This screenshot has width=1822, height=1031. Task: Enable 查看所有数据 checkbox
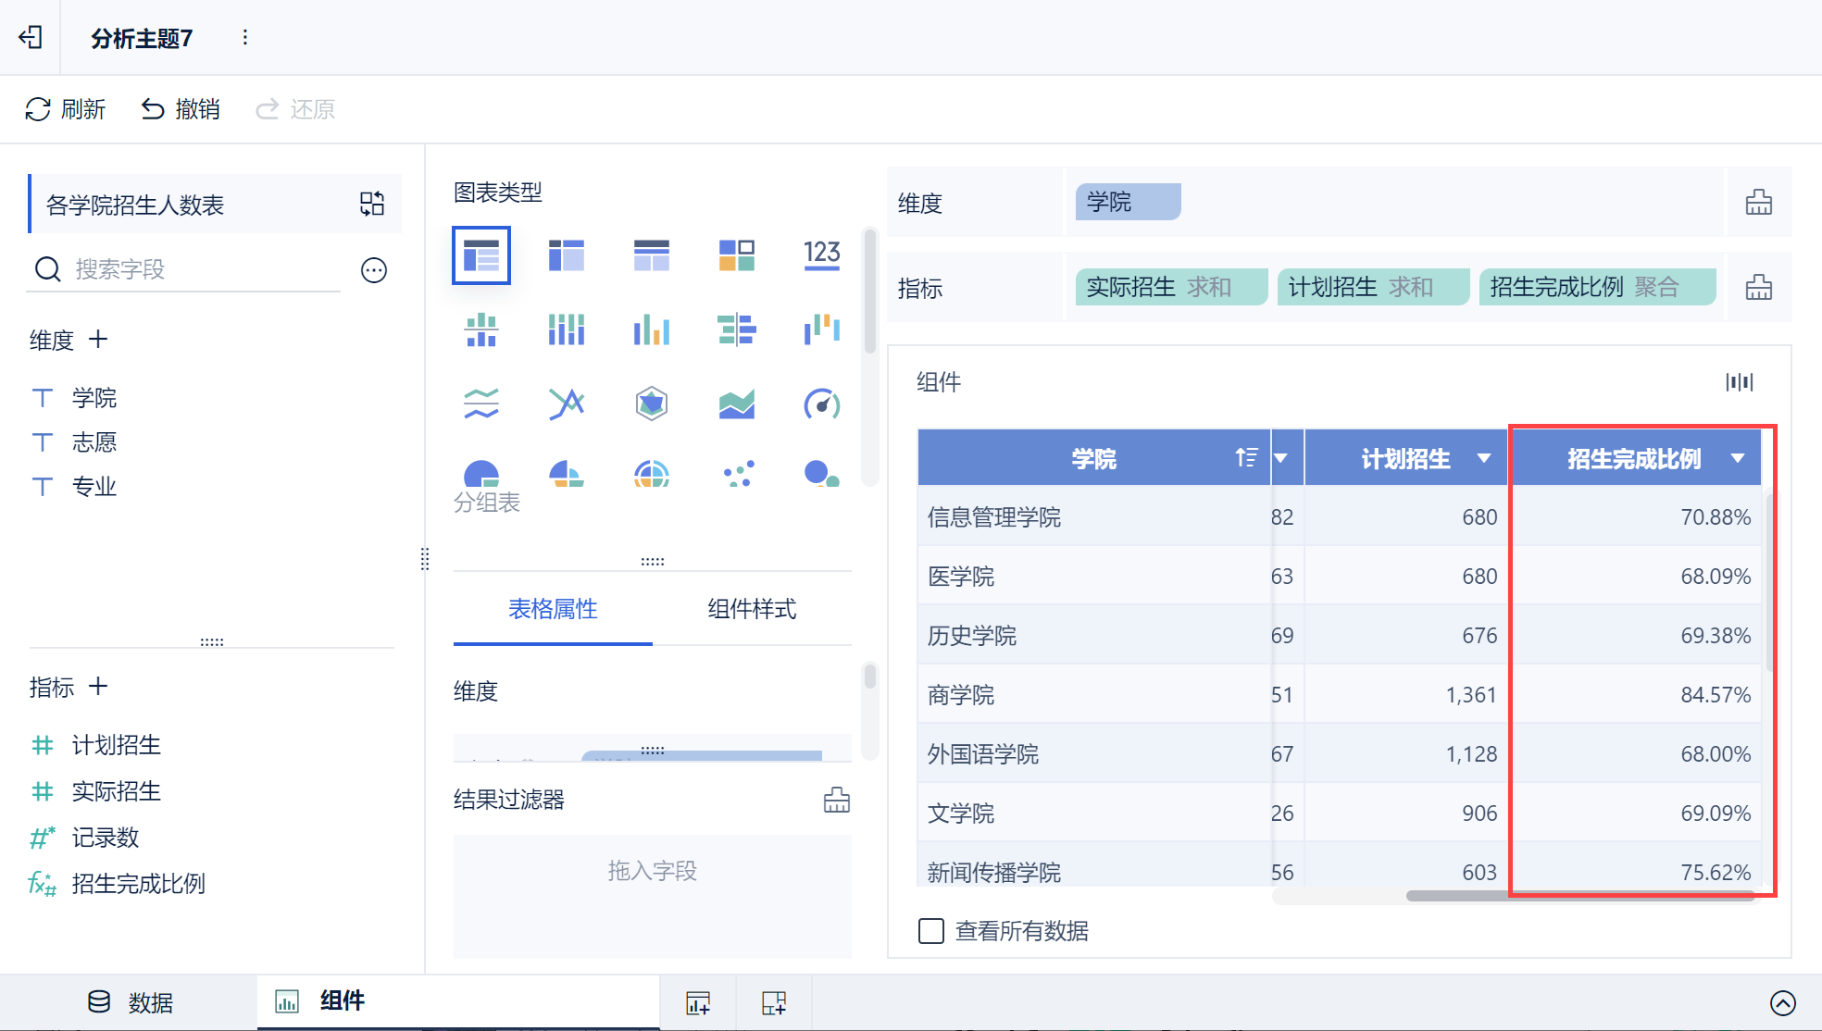tap(931, 930)
